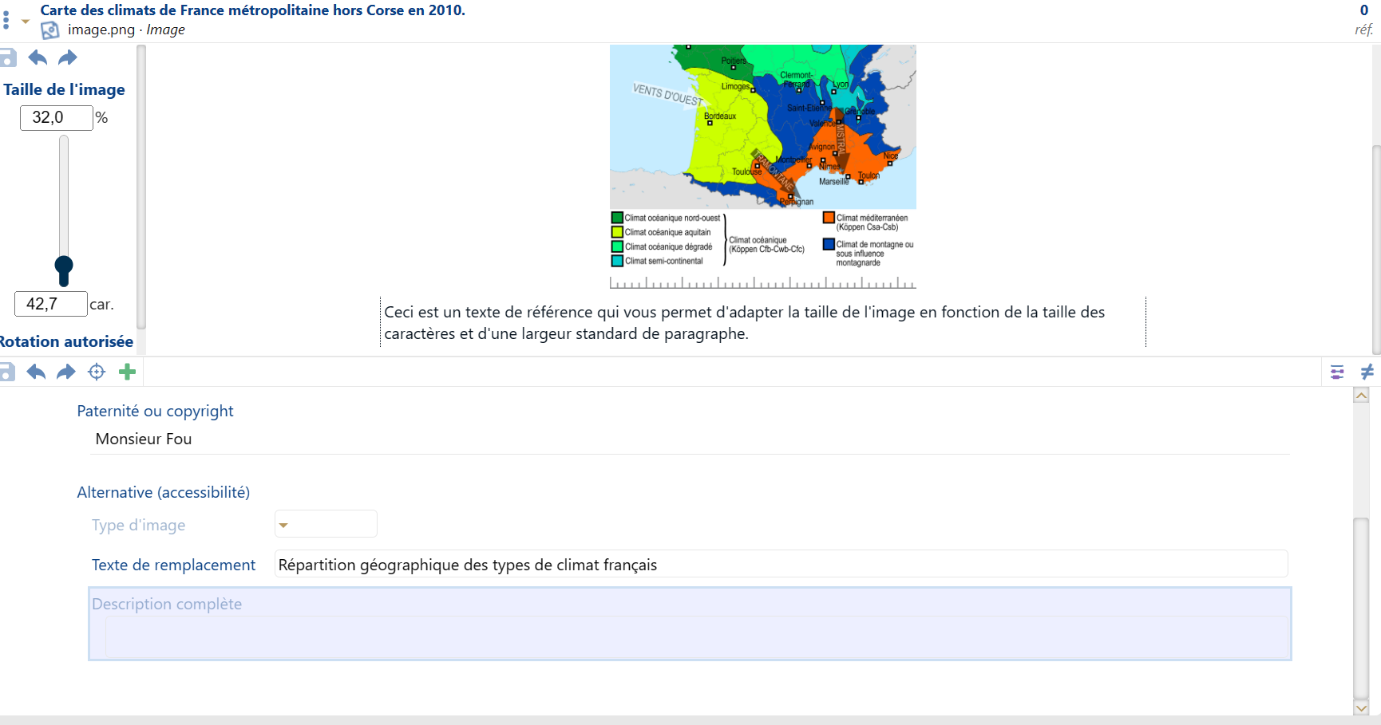Redo in the metadata toolbar
The image size is (1381, 725).
click(66, 372)
